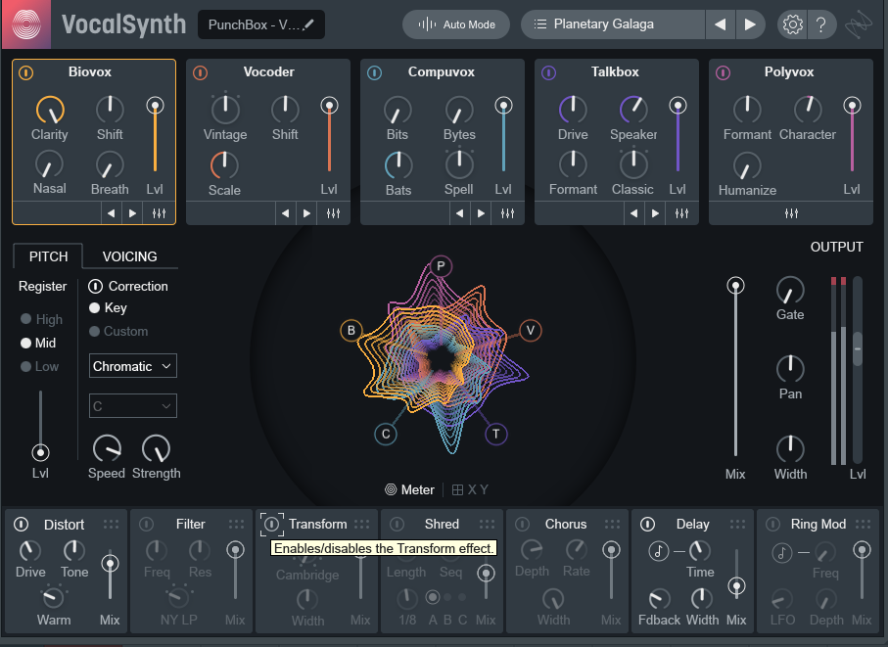This screenshot has width=888, height=647.
Task: Adjust the Delay Mix slider
Action: [x=736, y=586]
